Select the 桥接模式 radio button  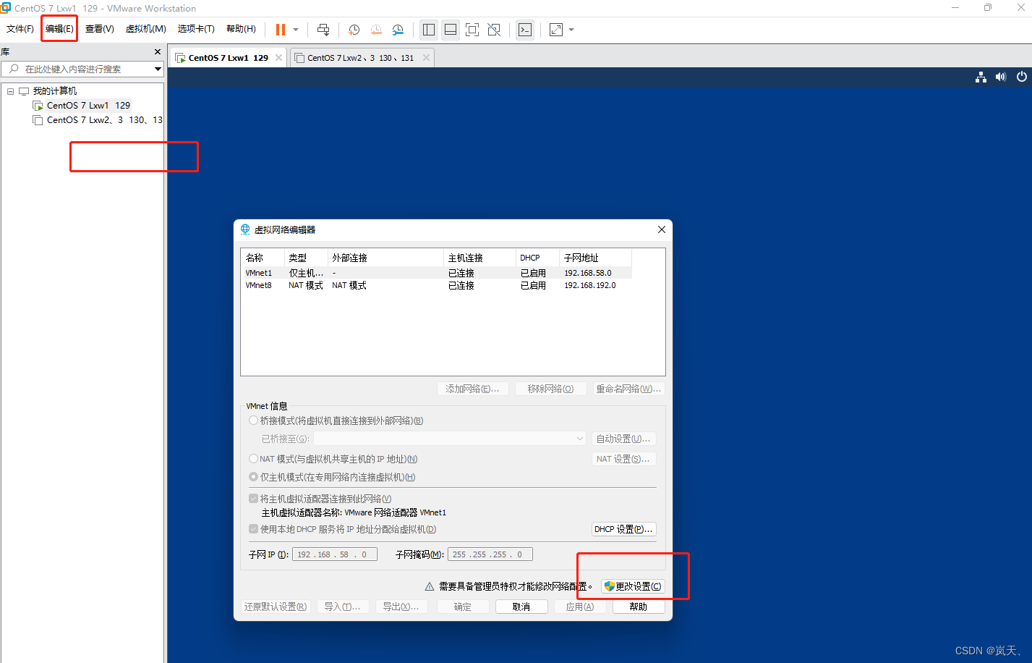[253, 421]
